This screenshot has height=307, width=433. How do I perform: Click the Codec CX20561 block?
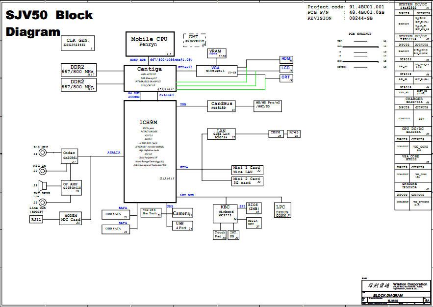coord(69,156)
